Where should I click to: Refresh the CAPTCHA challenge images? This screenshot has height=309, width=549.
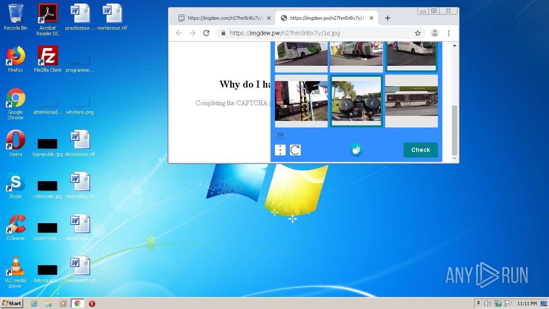[295, 150]
